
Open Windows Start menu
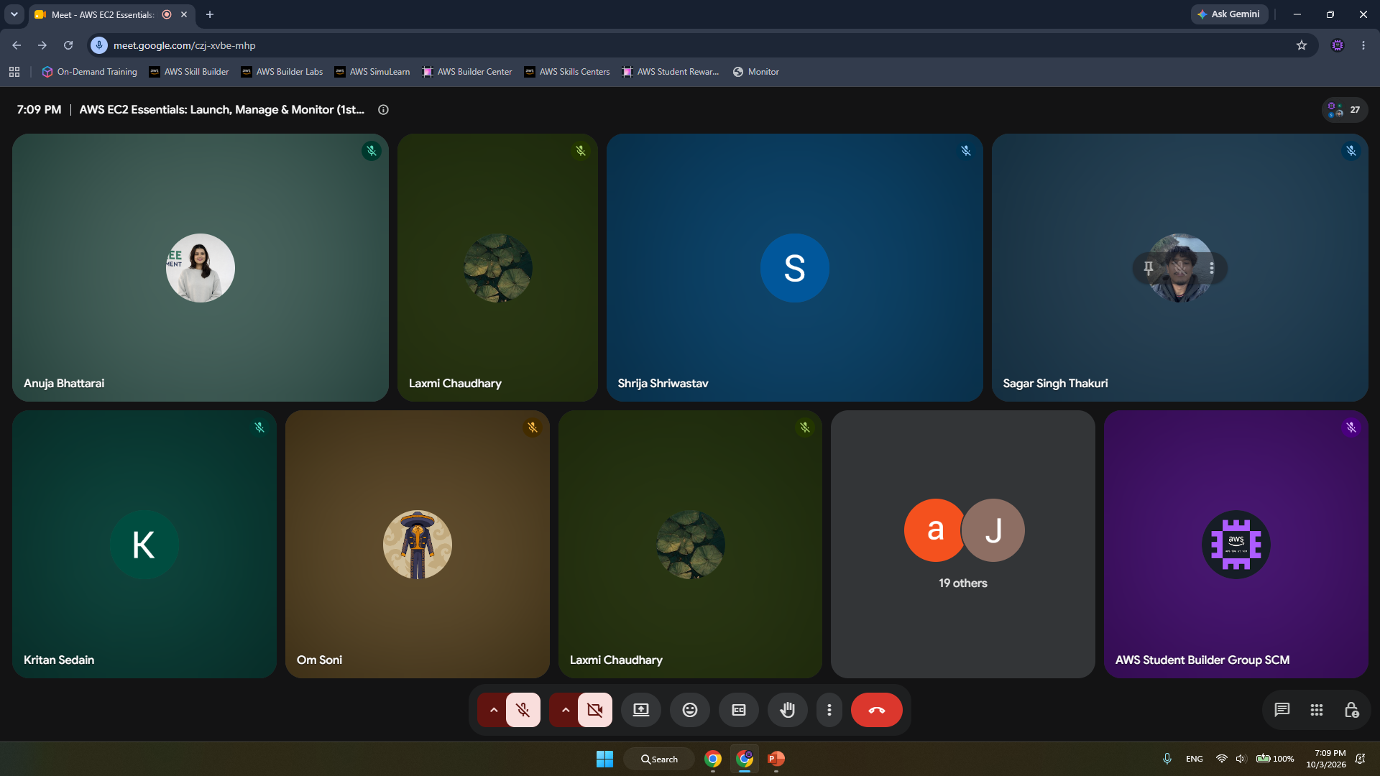(x=604, y=759)
